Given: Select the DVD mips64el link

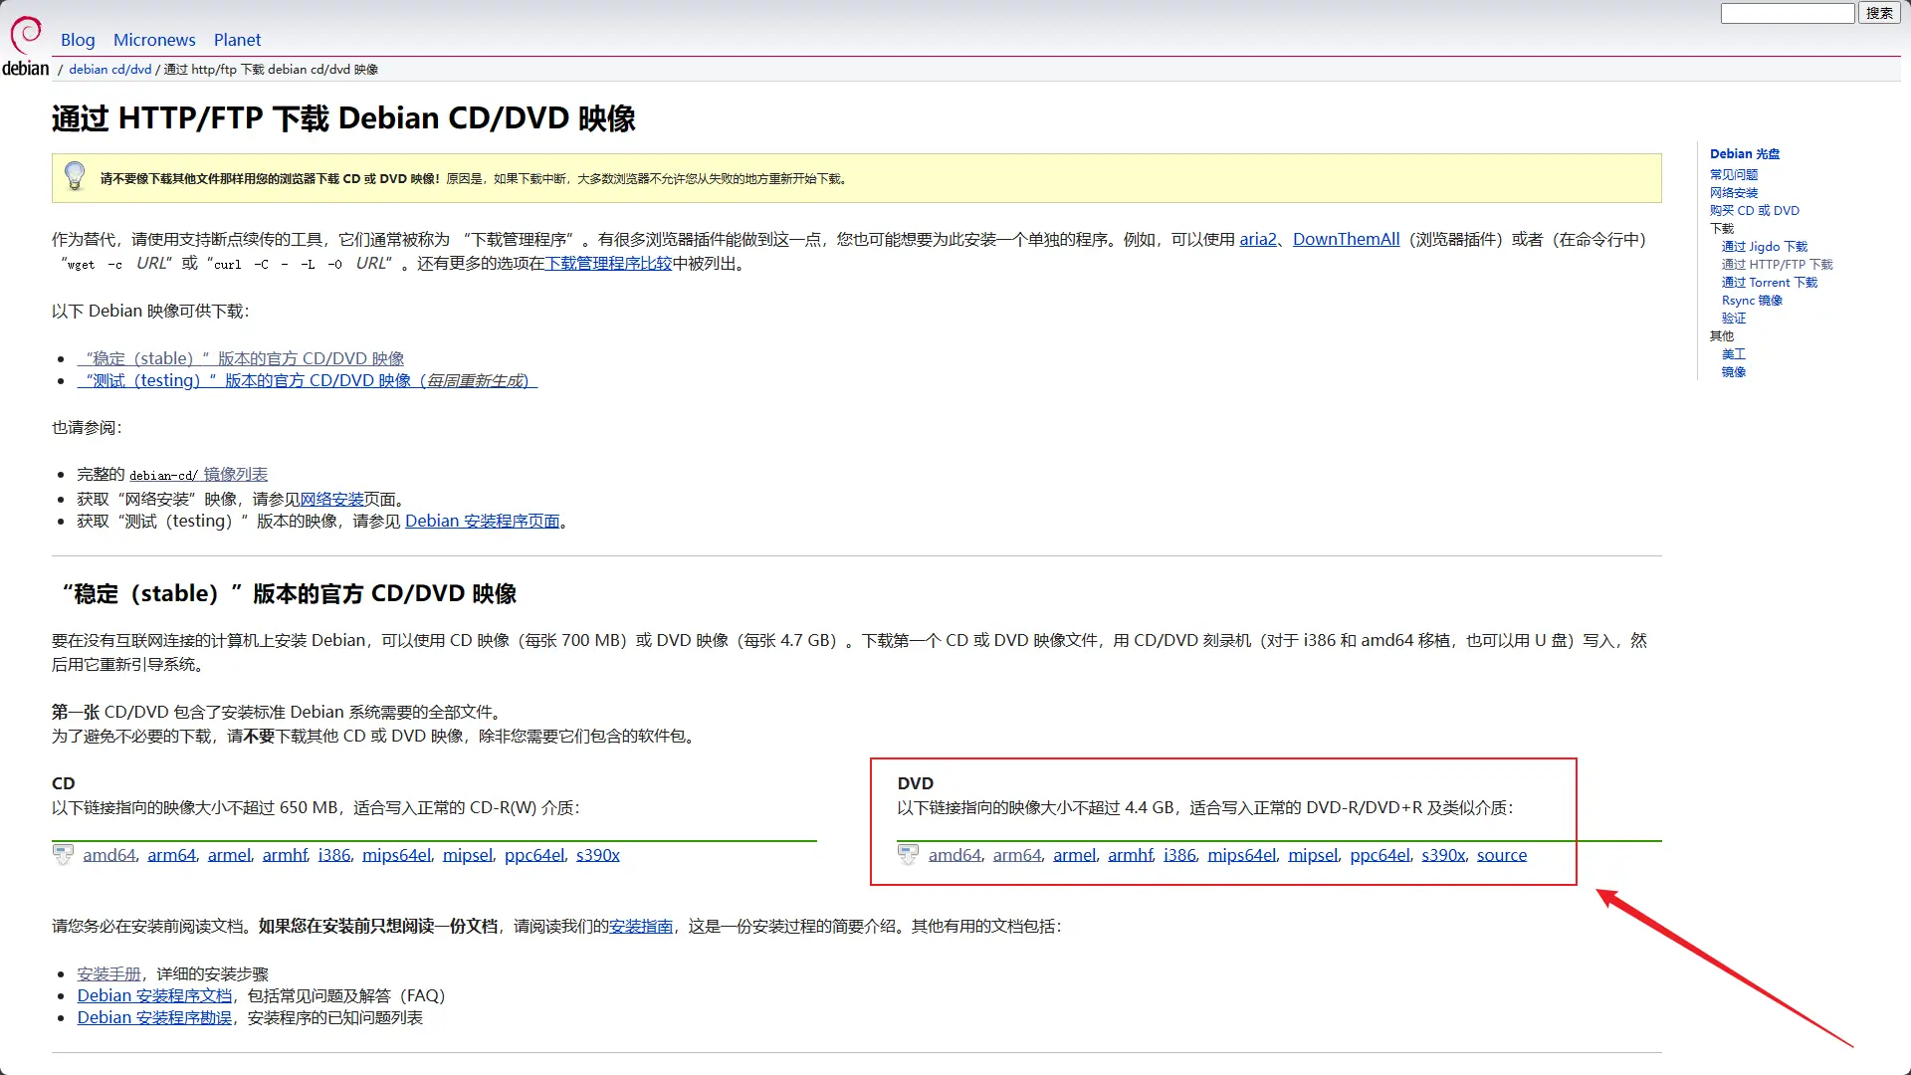Looking at the screenshot, I should pyautogui.click(x=1242, y=855).
